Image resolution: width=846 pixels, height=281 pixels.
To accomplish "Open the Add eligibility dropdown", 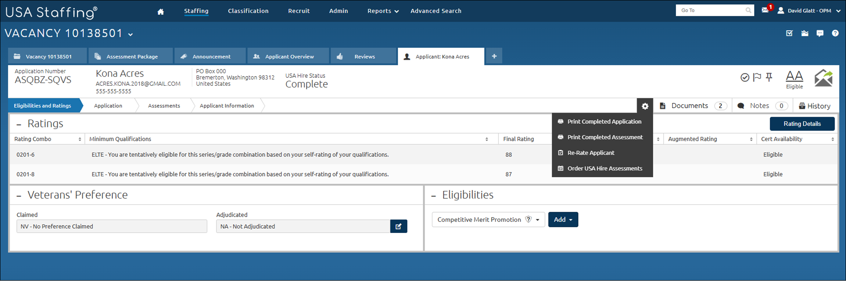I will (x=563, y=220).
